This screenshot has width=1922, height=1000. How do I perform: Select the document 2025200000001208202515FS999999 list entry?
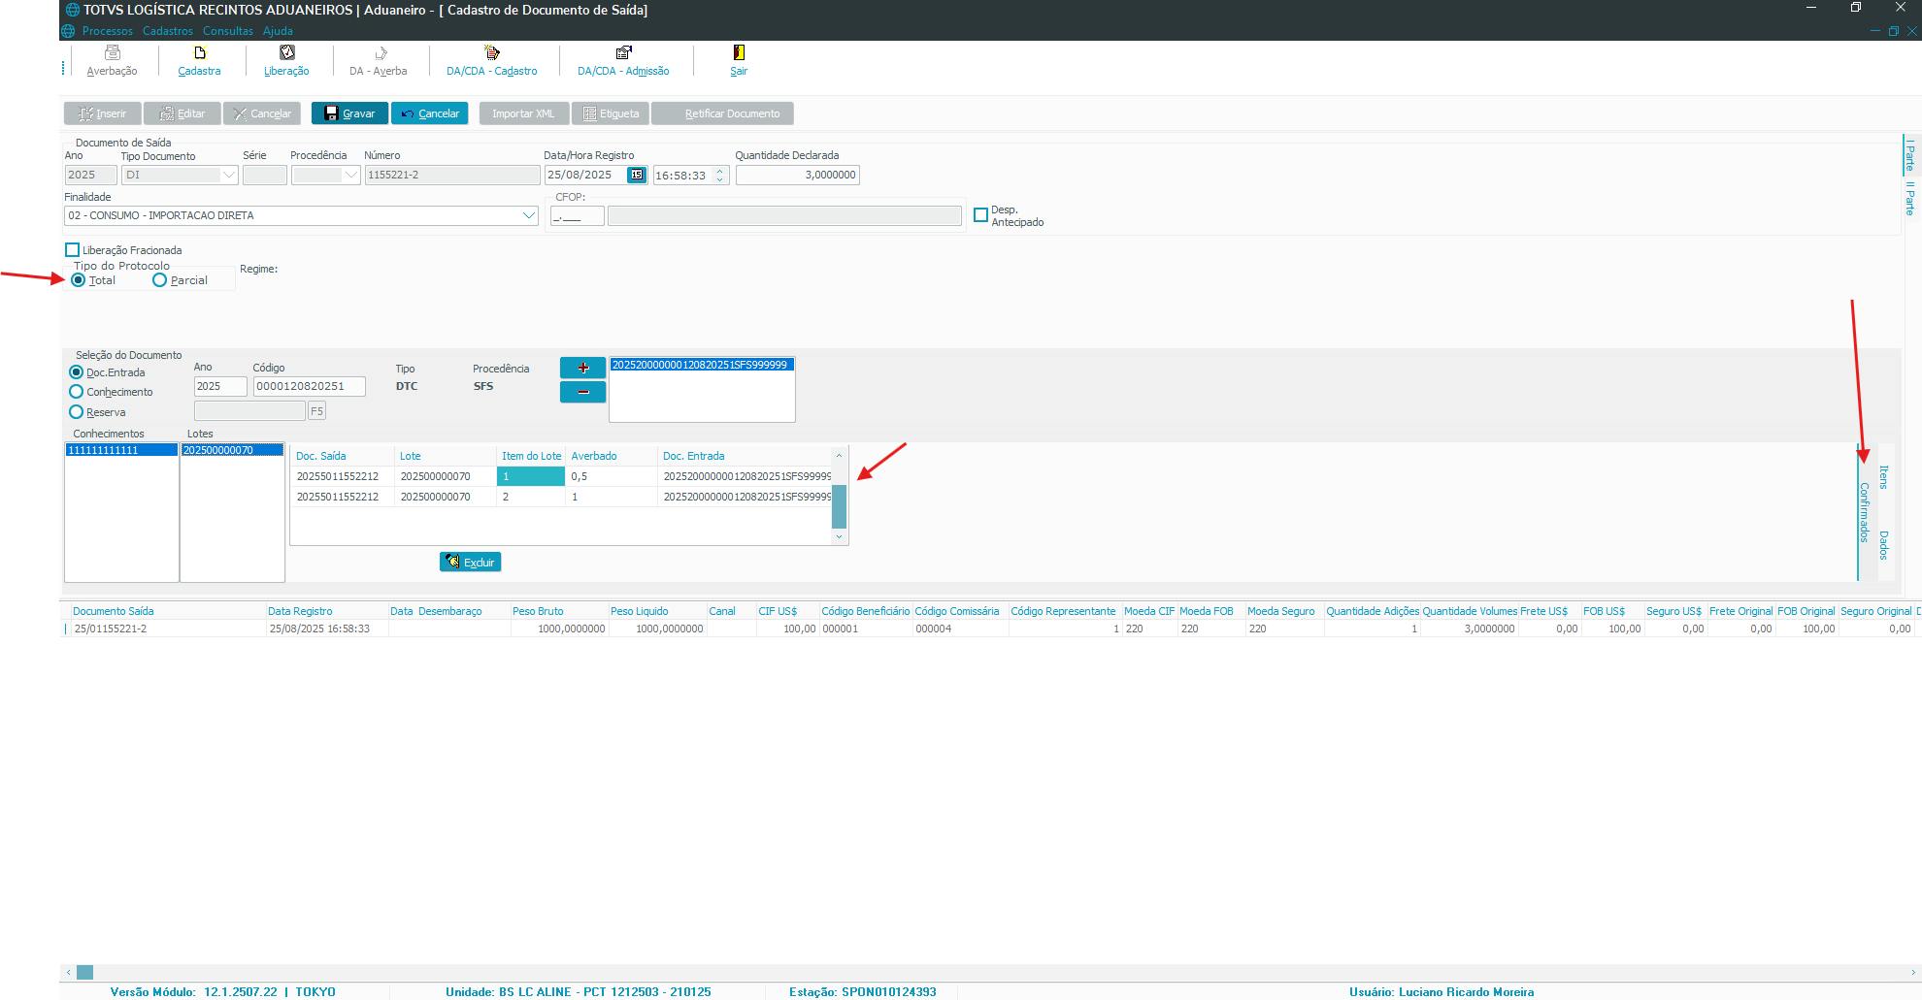coord(701,365)
